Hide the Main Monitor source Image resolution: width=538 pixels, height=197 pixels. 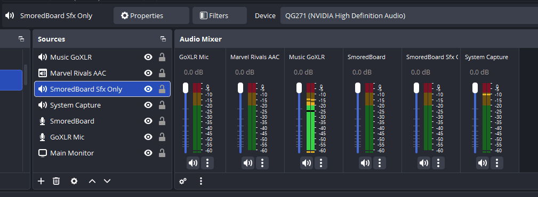pos(148,153)
